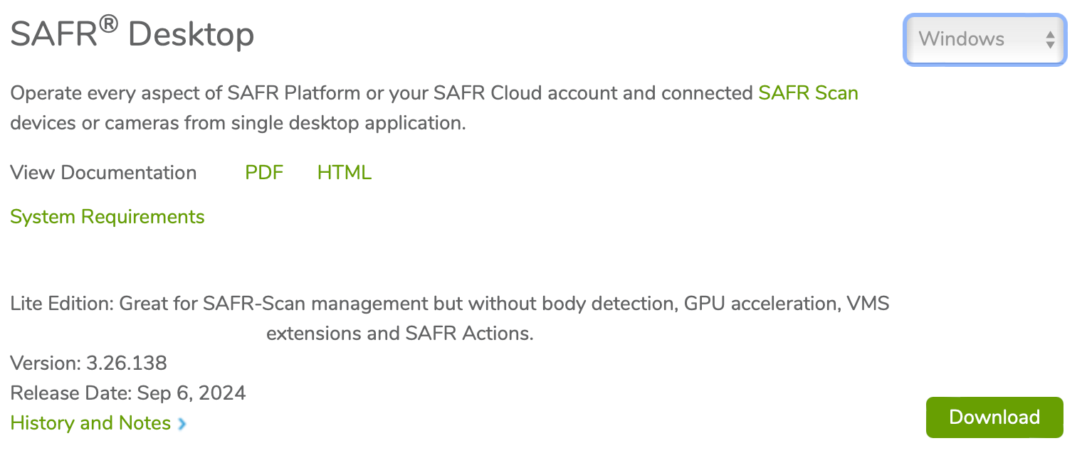Click the up-down arrows on the OS selector
The image size is (1082, 458).
(x=1050, y=40)
